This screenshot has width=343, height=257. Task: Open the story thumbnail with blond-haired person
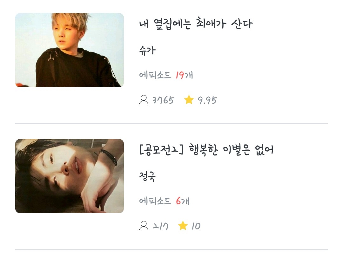(70, 50)
